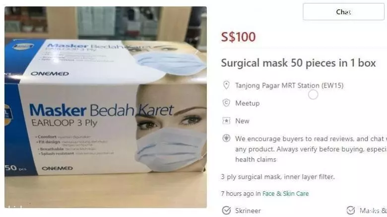
Task: Click Tanjong Pagar MRT Station location text
Action: [x=289, y=86]
